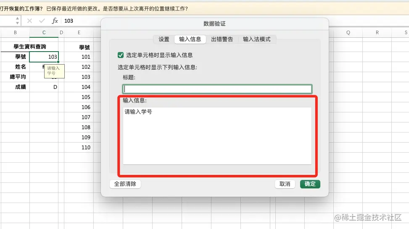The height and width of the screenshot is (229, 409).
Task: Select the 输入信息 tab
Action: [190, 39]
